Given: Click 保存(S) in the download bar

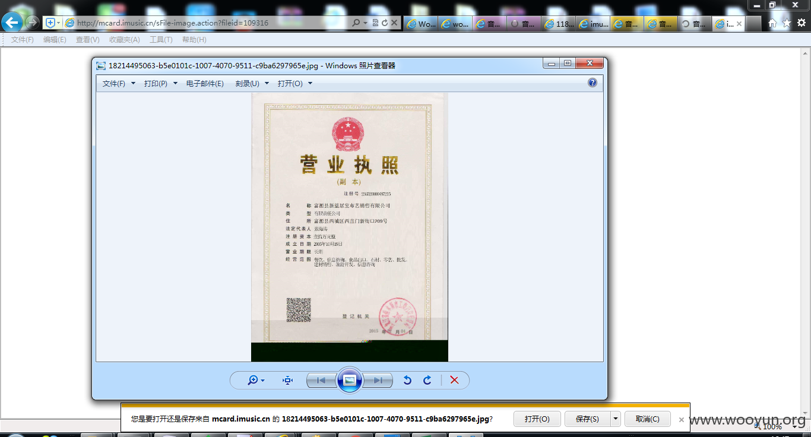Looking at the screenshot, I should [587, 419].
